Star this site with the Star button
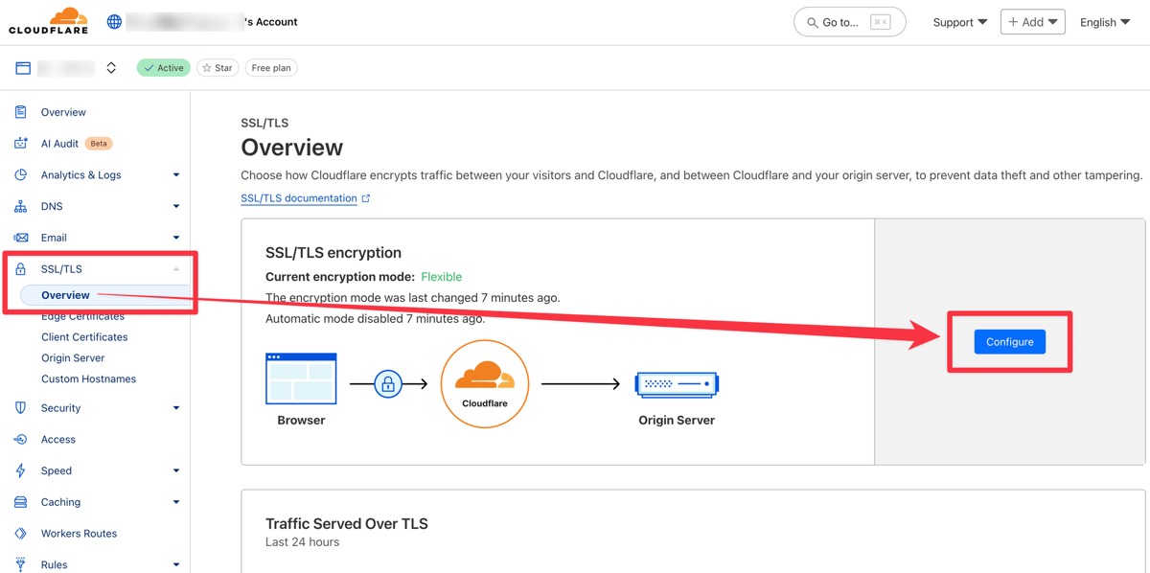Viewport: 1150px width, 573px height. [218, 68]
